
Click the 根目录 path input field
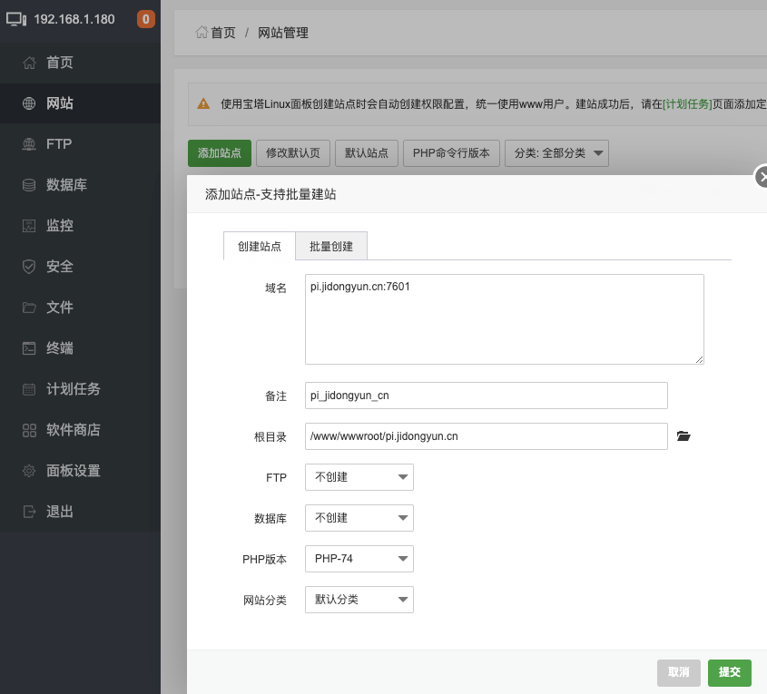487,436
